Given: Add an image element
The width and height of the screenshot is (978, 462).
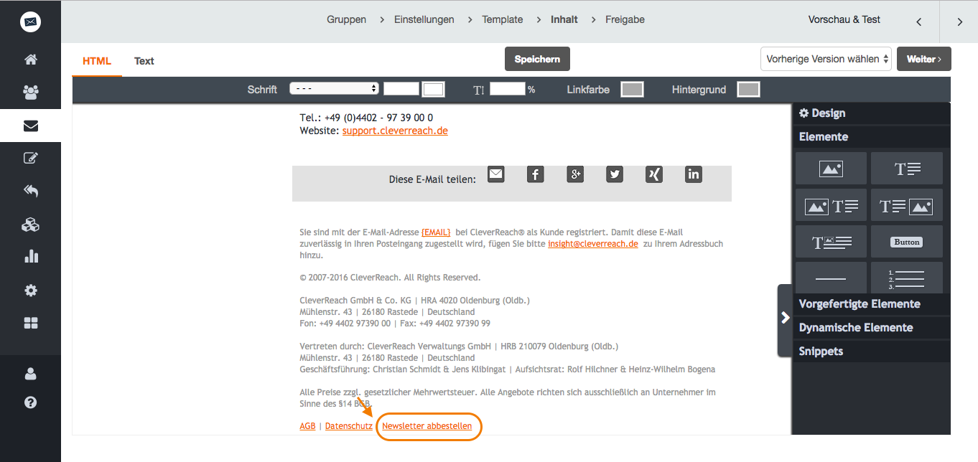Looking at the screenshot, I should 831,169.
